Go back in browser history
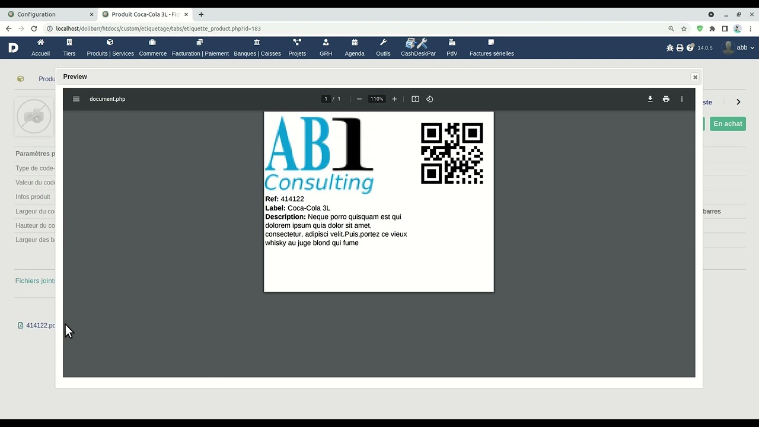The image size is (759, 427). click(x=8, y=28)
